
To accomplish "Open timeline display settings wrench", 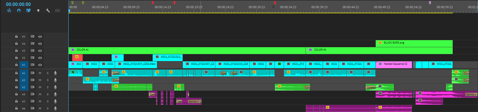I will coord(48,10).
